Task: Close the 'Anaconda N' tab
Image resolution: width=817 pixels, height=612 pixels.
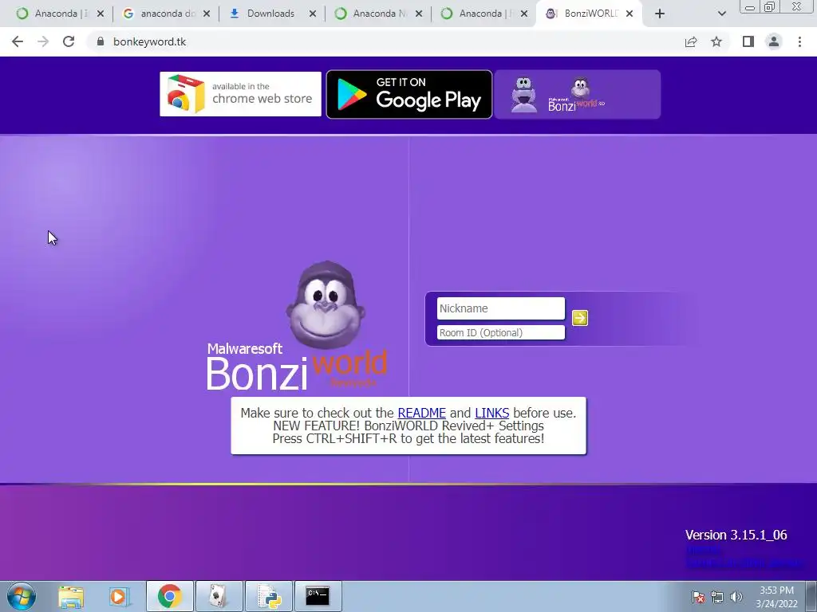Action: [419, 14]
